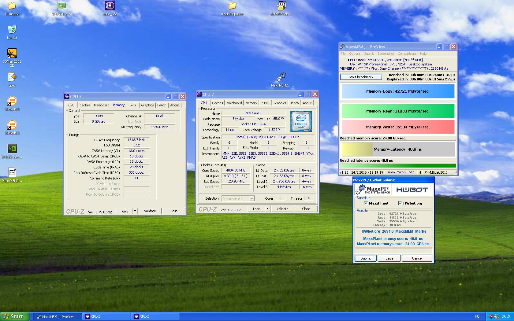Viewport: 514px width, 321px height.
Task: Open the NVIDIA 340.52 driver icon
Action: click(12, 151)
